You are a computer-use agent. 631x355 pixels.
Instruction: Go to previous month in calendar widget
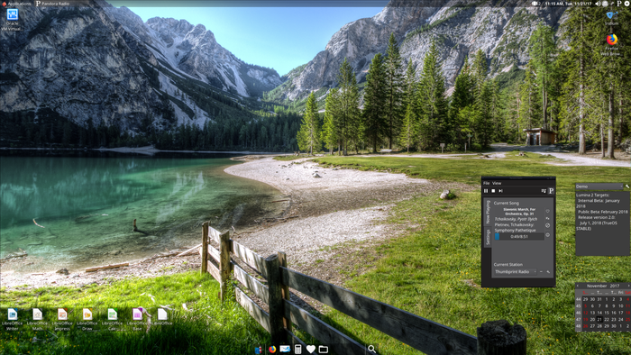tap(578, 286)
